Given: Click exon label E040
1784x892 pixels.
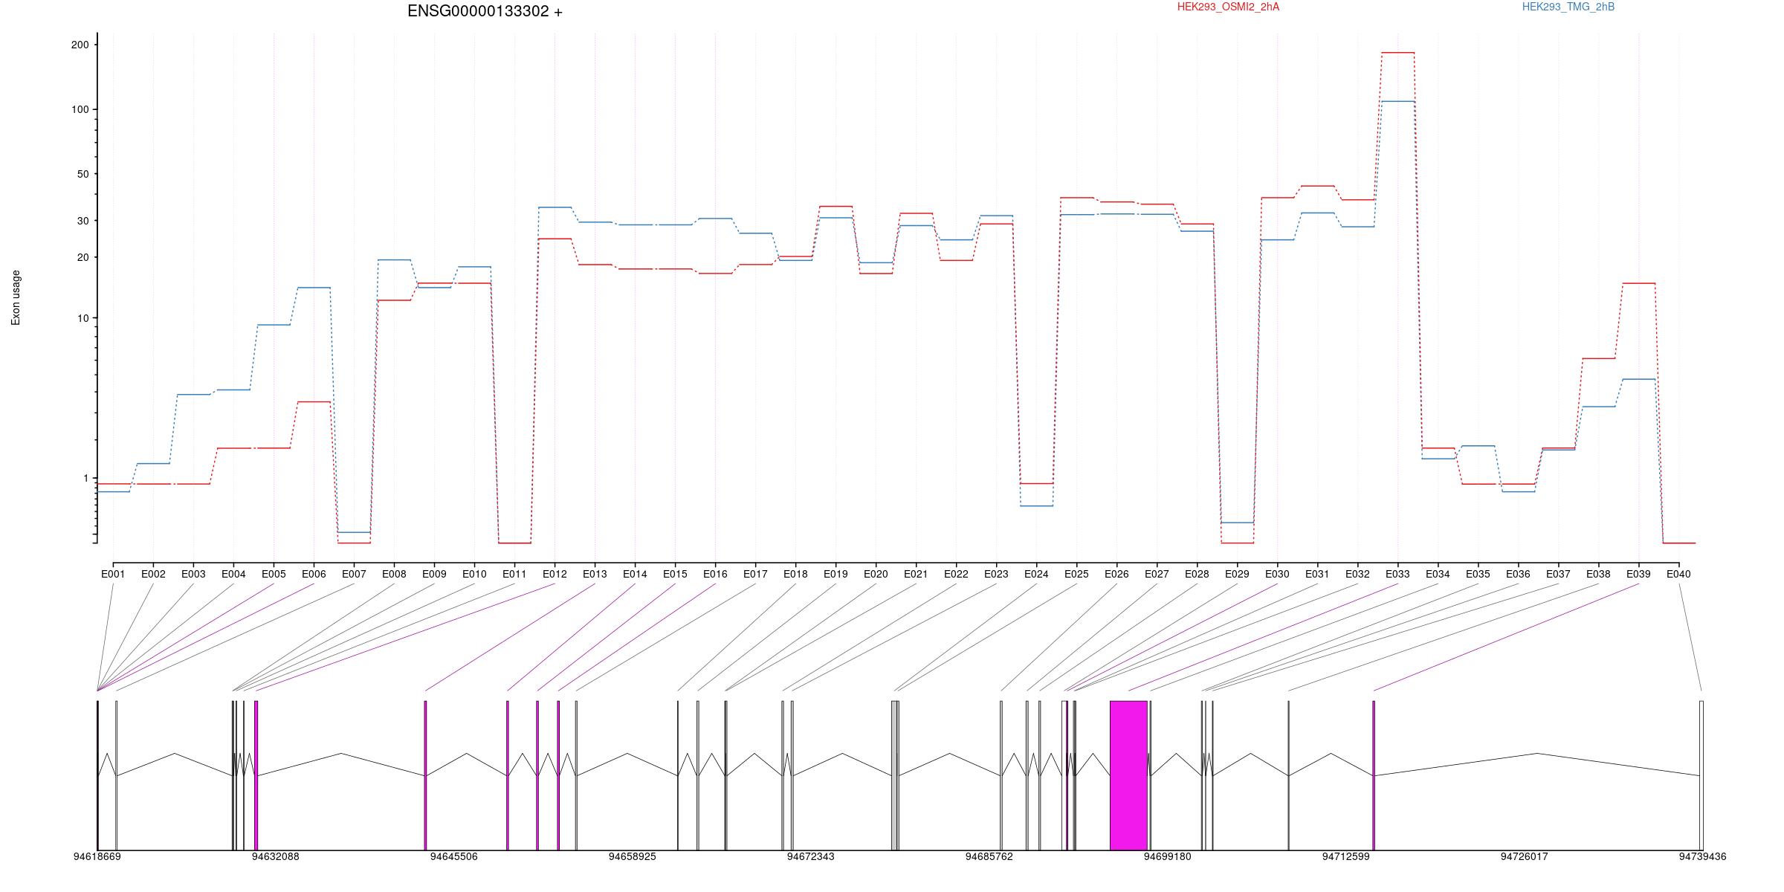Looking at the screenshot, I should pyautogui.click(x=1678, y=574).
